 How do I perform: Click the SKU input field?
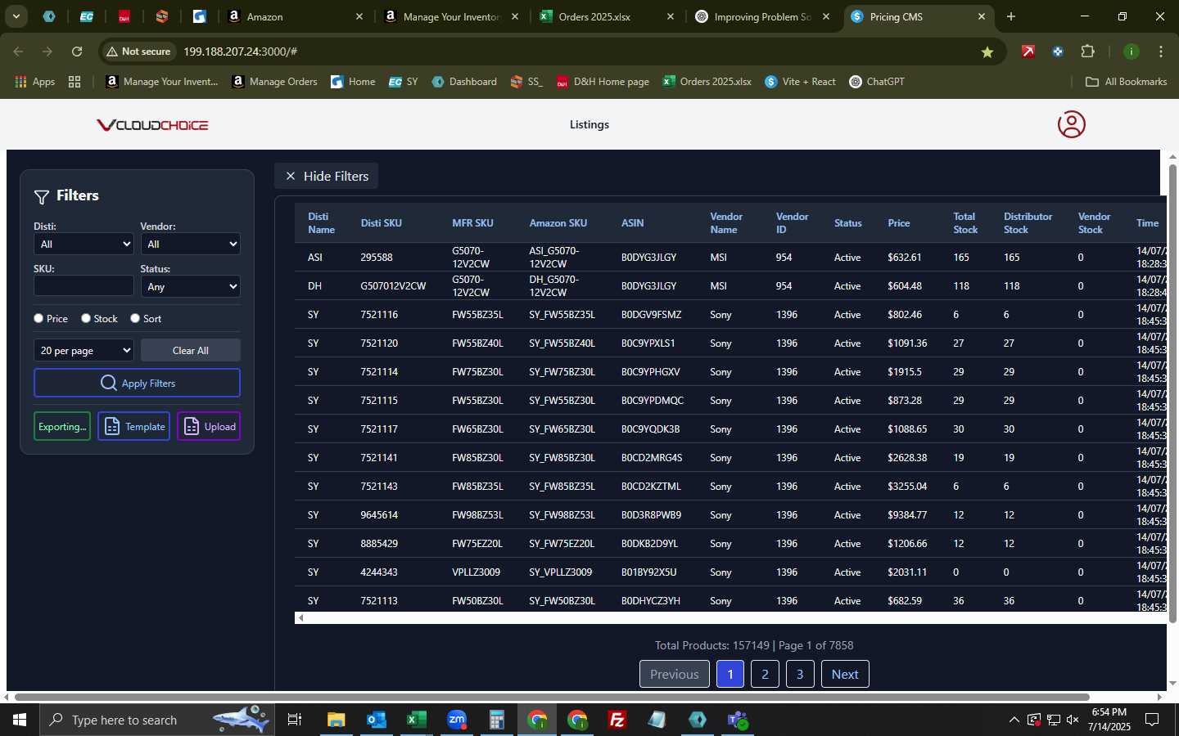click(84, 285)
